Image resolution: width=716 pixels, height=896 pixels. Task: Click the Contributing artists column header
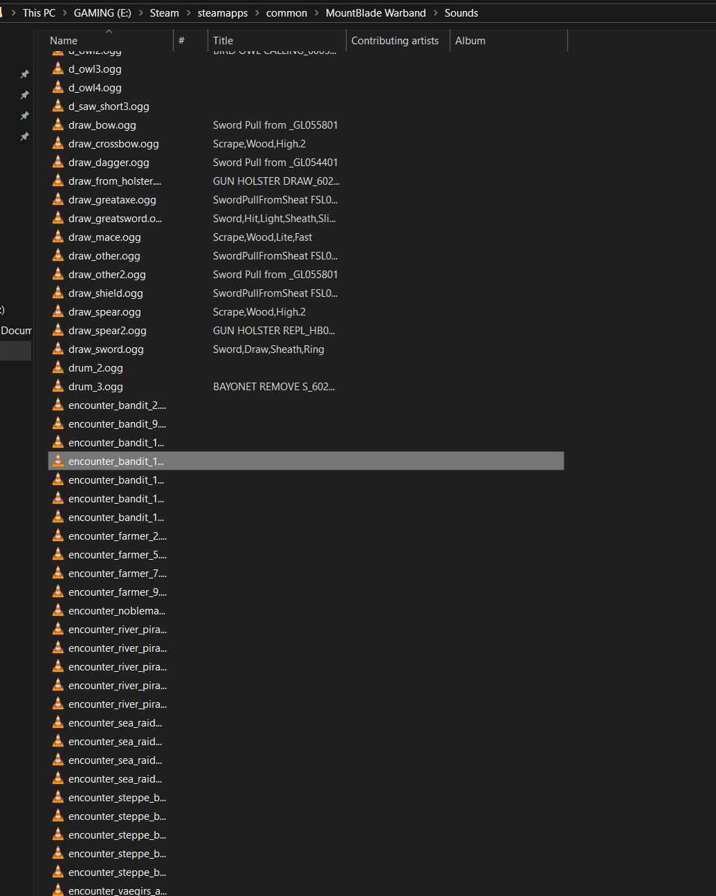[394, 41]
